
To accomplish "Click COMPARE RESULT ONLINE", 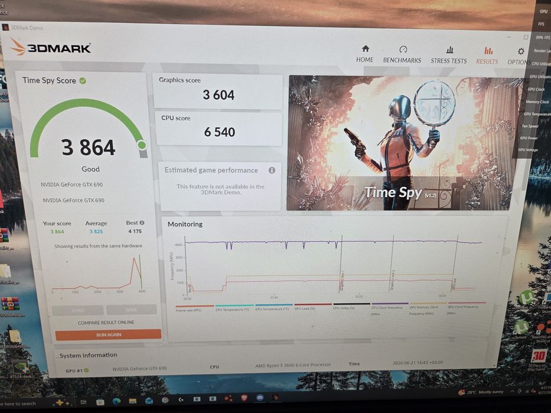I will 106,322.
